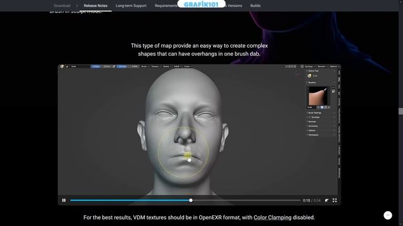Expand the Options panel in sidebar

tap(312, 131)
